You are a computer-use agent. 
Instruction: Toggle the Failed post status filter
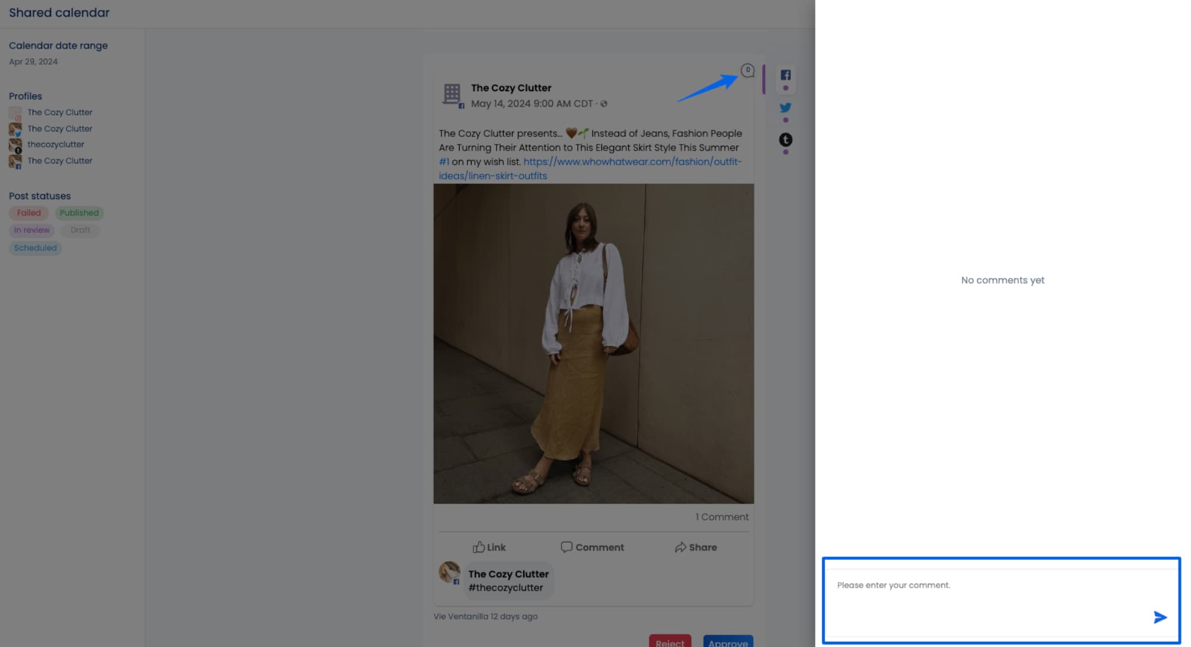(28, 213)
